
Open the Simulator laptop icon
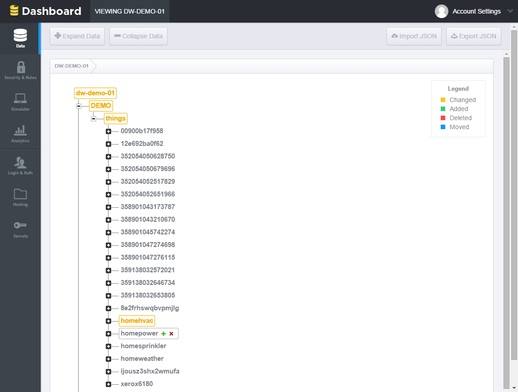(x=20, y=99)
